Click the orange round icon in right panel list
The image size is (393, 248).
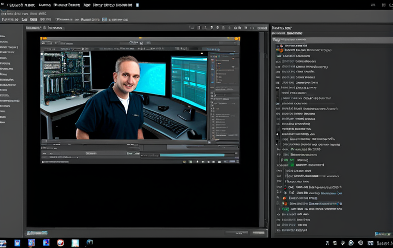tap(281, 50)
